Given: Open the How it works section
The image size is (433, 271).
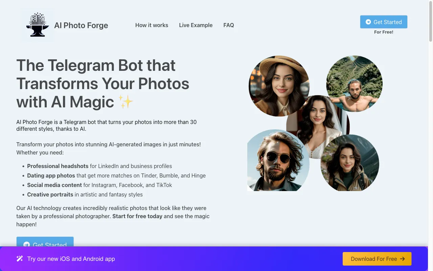Looking at the screenshot, I should pyautogui.click(x=152, y=25).
